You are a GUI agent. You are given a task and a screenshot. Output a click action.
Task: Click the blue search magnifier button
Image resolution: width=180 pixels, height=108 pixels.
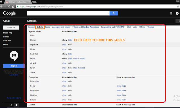click(x=114, y=13)
